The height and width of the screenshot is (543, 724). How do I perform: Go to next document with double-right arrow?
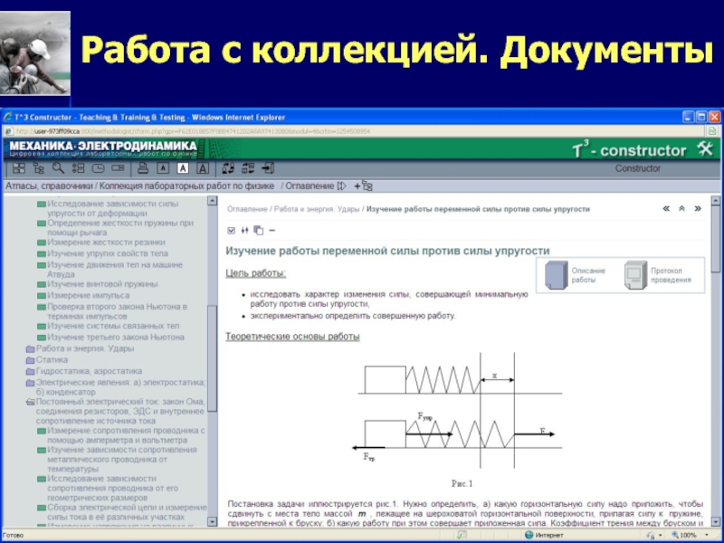coord(698,209)
